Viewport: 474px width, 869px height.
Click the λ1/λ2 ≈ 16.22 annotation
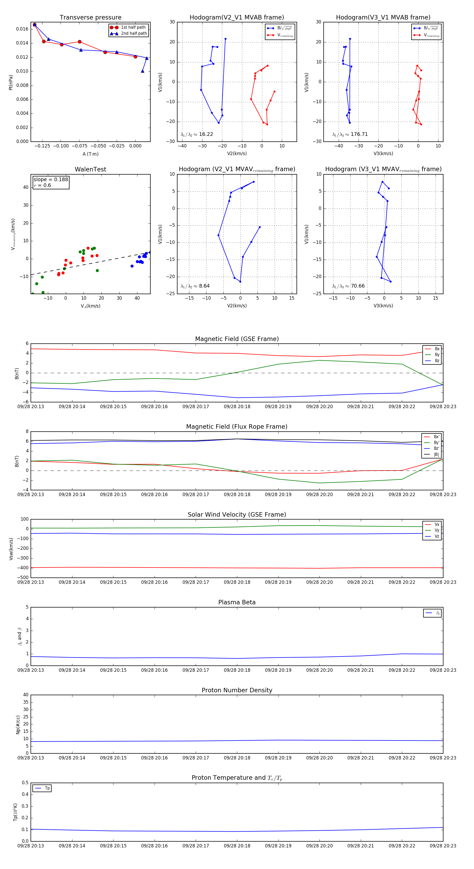(x=197, y=134)
